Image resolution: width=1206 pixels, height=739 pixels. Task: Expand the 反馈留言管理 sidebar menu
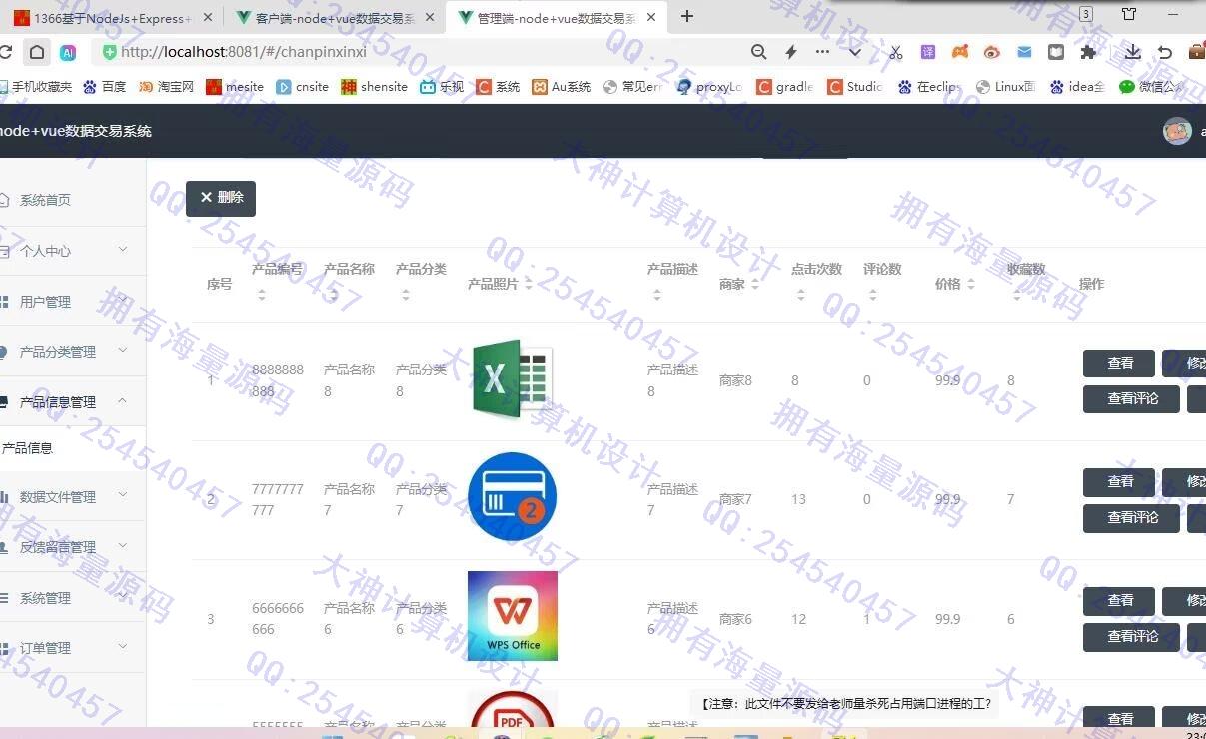(73, 546)
